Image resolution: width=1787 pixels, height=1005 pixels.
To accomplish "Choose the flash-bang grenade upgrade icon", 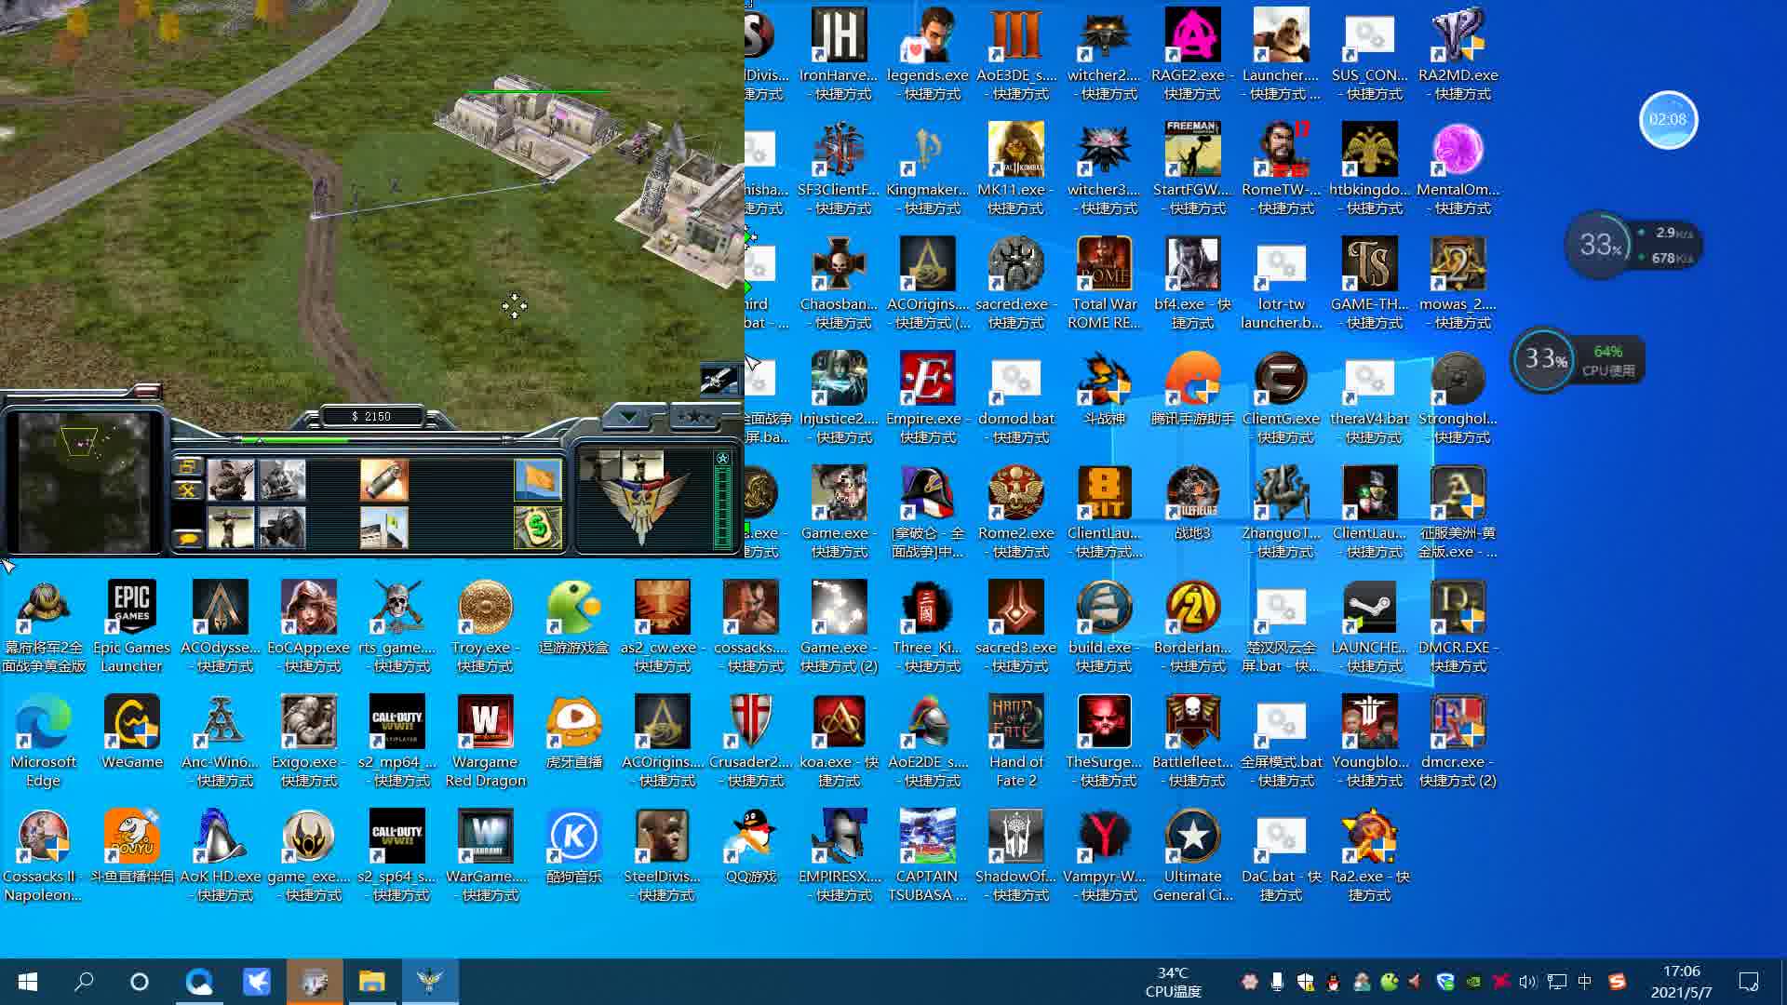I will pyautogui.click(x=384, y=480).
